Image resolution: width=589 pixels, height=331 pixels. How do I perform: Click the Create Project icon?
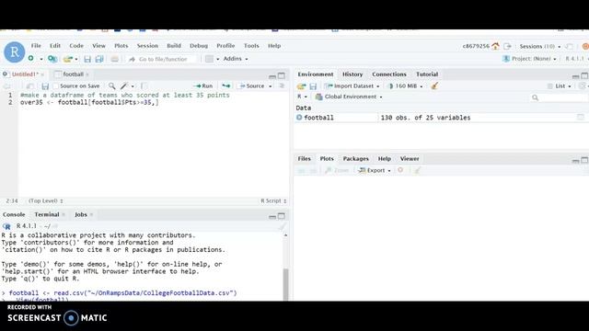coord(52,59)
